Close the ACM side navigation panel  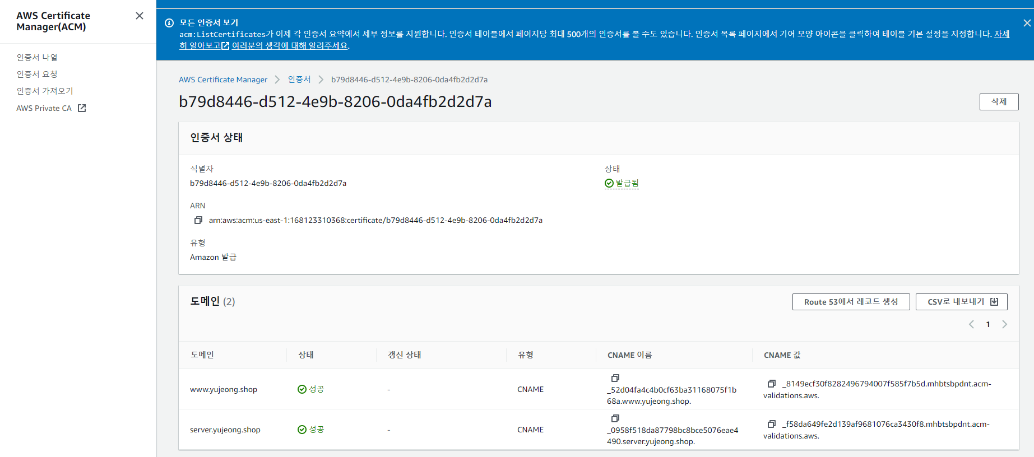click(x=140, y=16)
